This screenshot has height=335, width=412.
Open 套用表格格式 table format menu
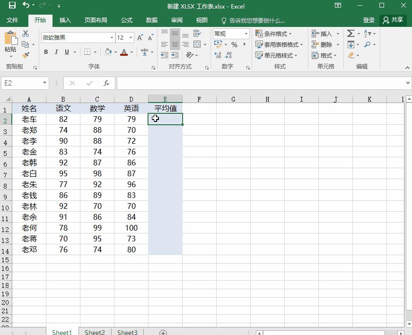coord(279,44)
